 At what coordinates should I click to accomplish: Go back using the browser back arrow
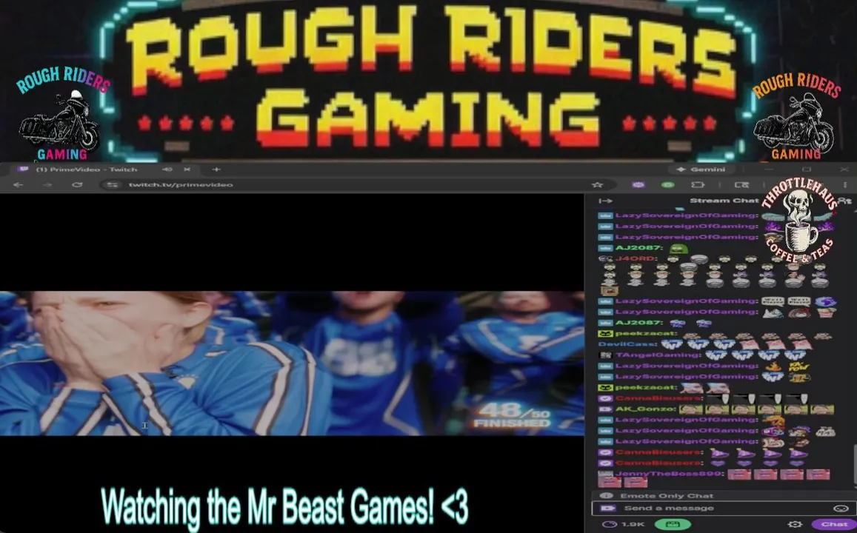(18, 185)
